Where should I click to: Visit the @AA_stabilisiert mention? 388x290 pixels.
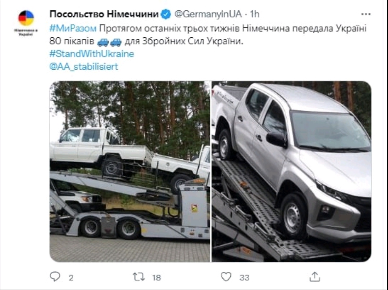click(x=84, y=66)
